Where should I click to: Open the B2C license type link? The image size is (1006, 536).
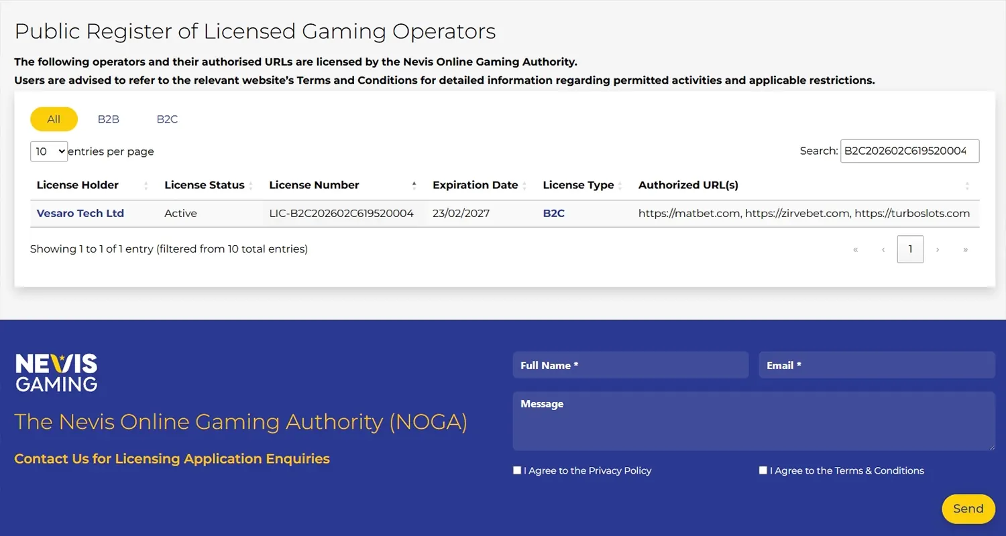[554, 213]
